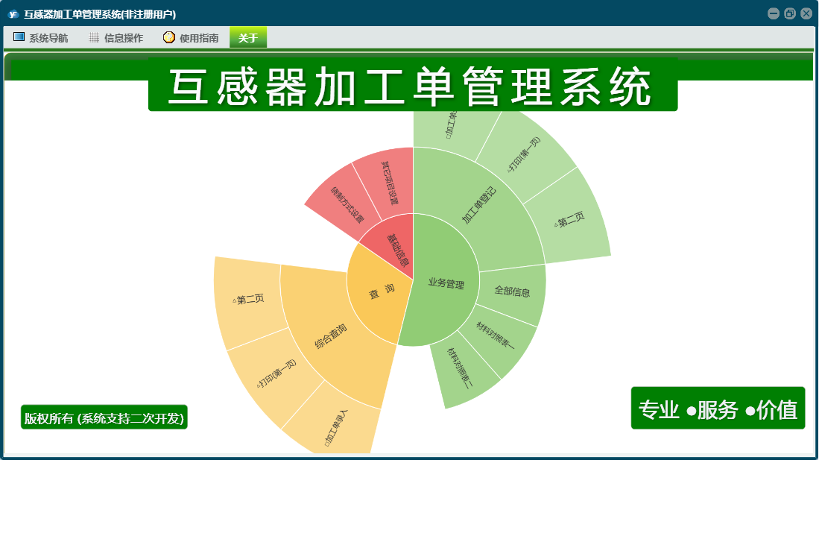Image resolution: width=819 pixels, height=539 pixels.
Task: Open 其它项目设置 in the red ring
Action: click(x=389, y=183)
